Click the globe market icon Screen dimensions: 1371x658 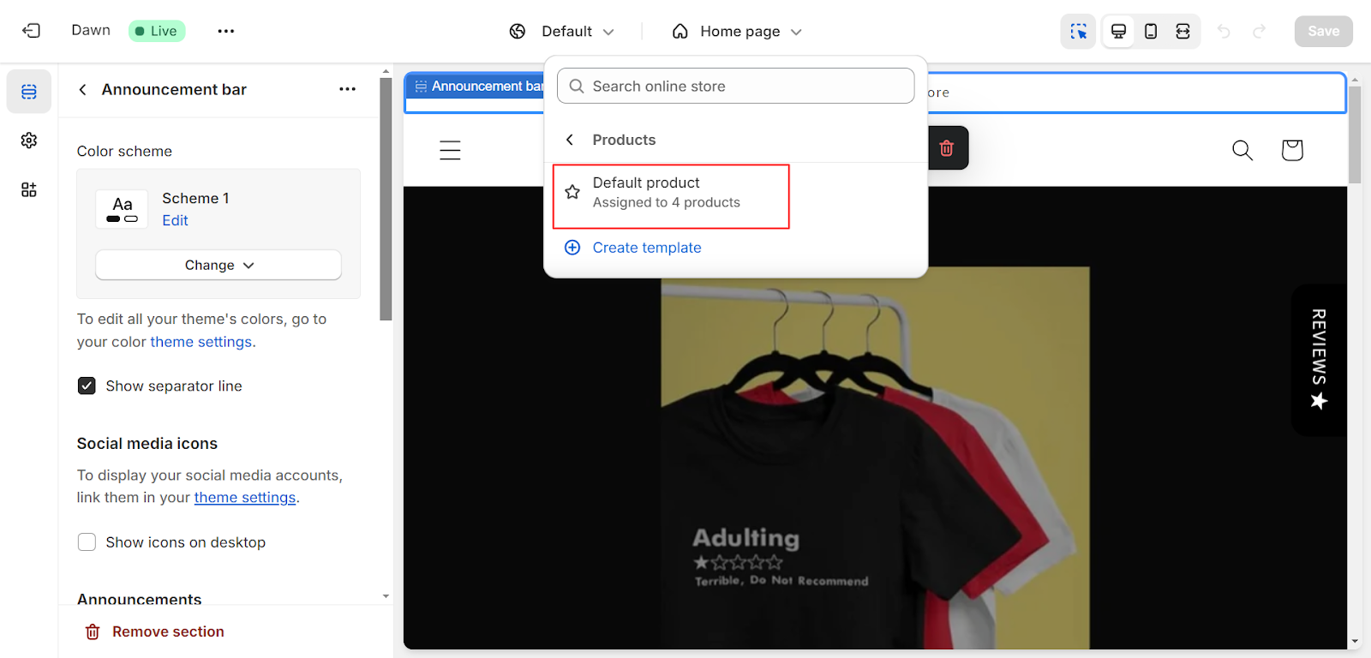coord(518,32)
